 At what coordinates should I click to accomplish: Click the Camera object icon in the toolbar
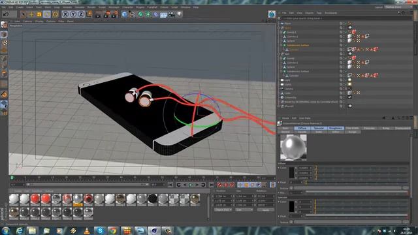click(172, 14)
